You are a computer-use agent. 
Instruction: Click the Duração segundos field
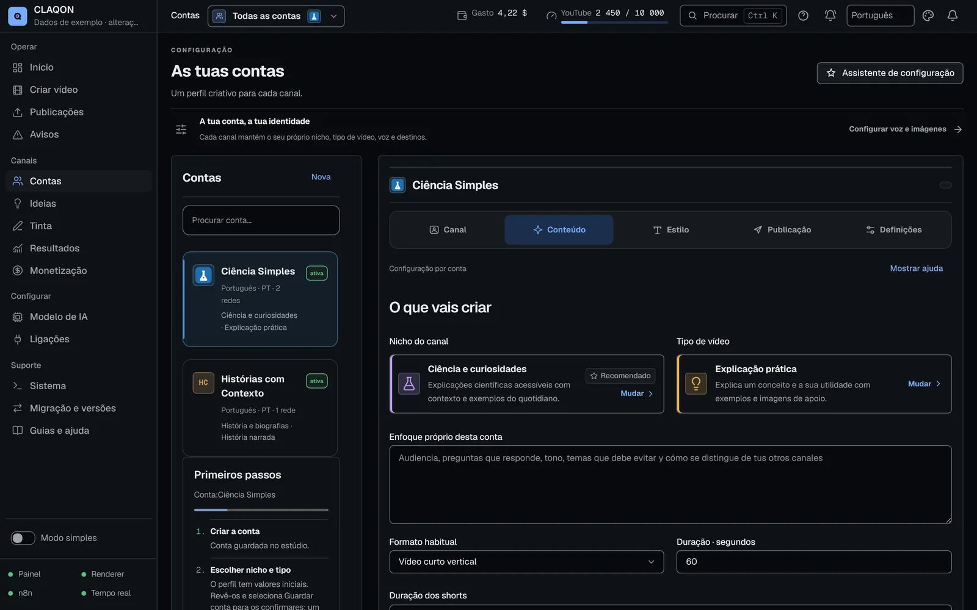[x=813, y=562]
